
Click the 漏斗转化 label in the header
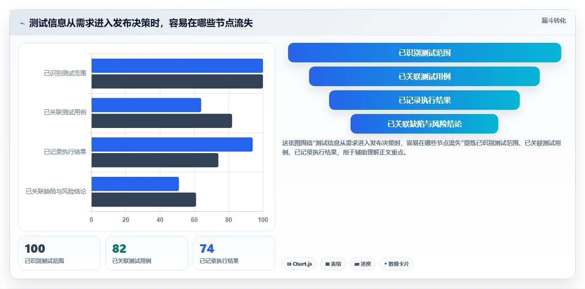pyautogui.click(x=554, y=20)
